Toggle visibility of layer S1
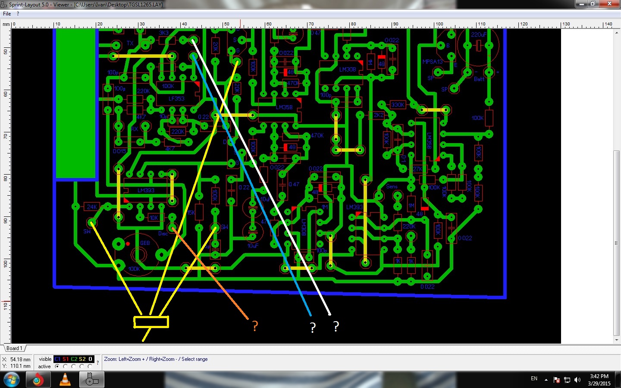This screenshot has width=621, height=388. 66,359
